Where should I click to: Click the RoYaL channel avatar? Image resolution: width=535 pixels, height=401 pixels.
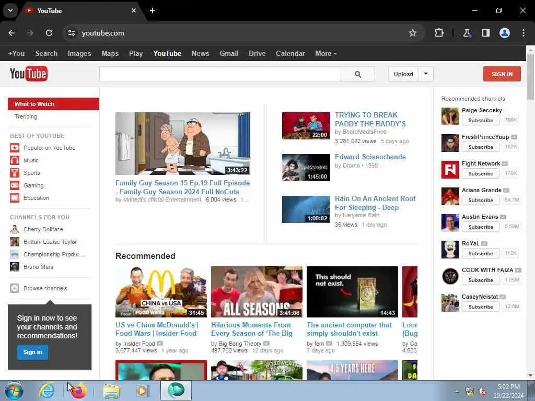[450, 249]
